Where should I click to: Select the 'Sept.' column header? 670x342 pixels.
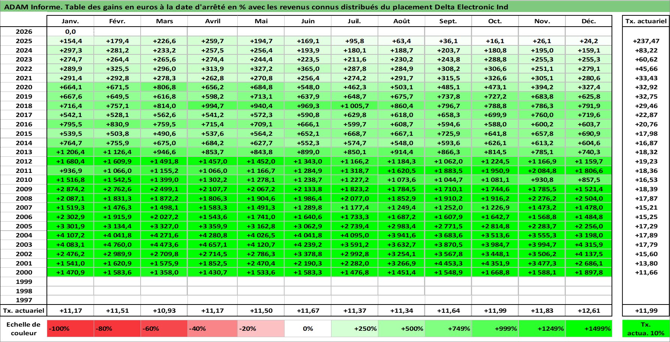pos(448,21)
